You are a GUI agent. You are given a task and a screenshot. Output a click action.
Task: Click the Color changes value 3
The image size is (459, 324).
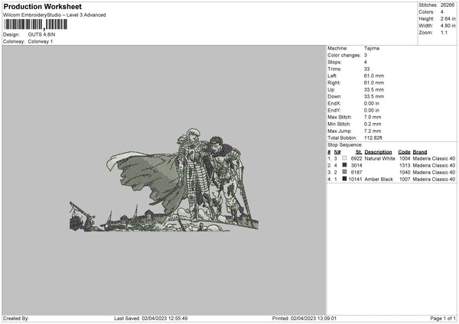(x=366, y=55)
